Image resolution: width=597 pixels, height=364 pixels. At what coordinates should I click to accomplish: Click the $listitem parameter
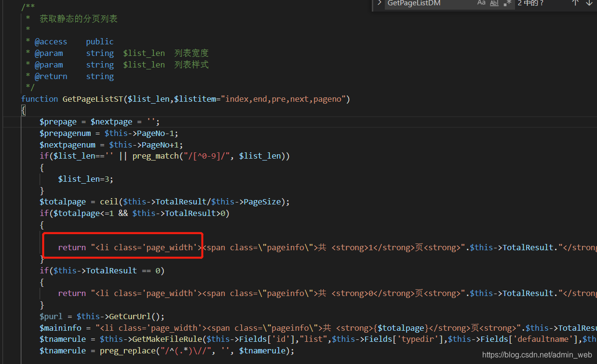(195, 99)
